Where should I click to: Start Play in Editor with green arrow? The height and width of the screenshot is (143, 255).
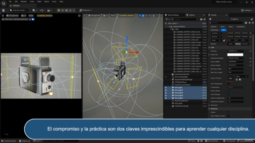59,10
